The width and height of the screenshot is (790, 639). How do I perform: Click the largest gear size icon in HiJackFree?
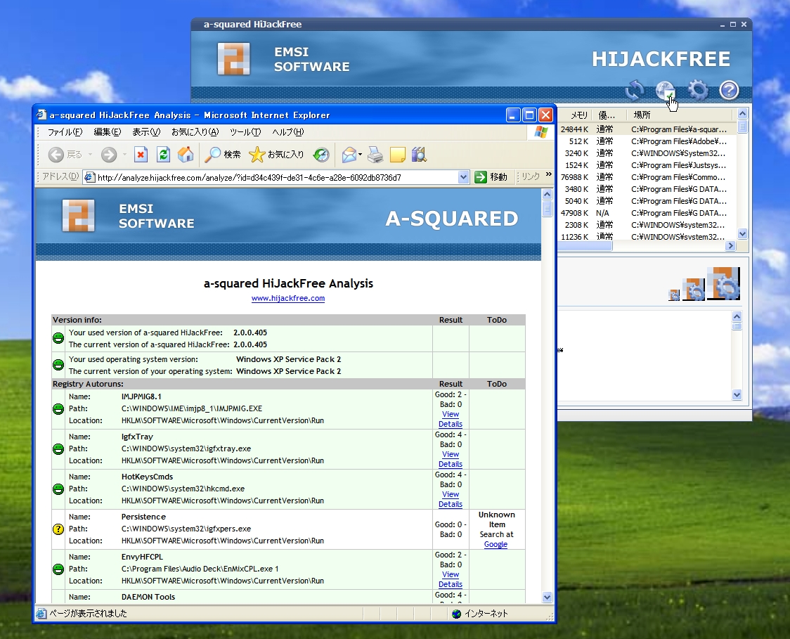point(723,284)
